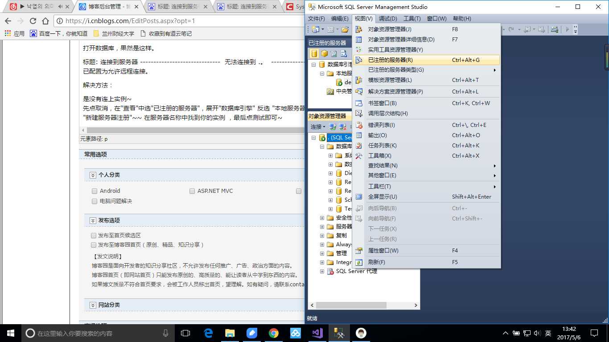Open Visual Studio from the taskbar
The height and width of the screenshot is (342, 609).
click(317, 333)
